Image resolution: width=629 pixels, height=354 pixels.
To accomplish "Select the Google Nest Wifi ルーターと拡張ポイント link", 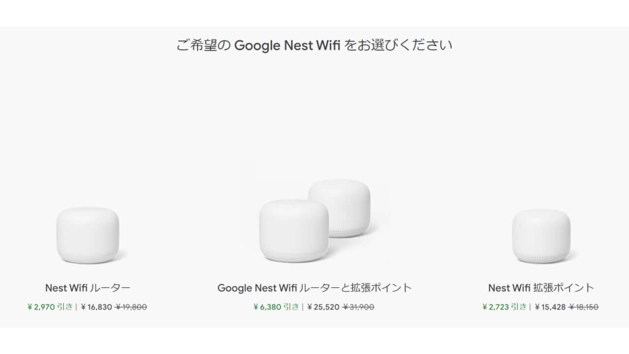I will pos(314,288).
